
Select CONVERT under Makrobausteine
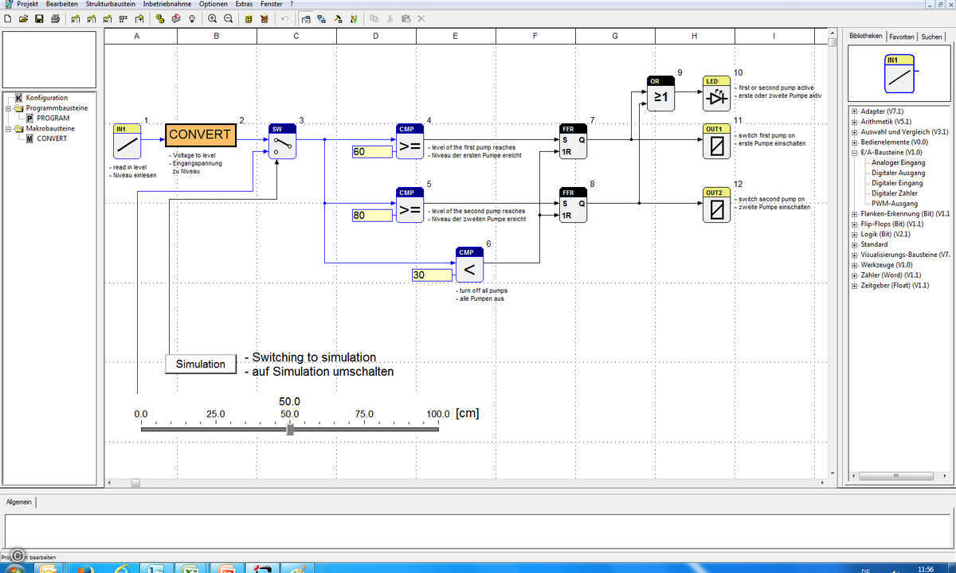pyautogui.click(x=52, y=138)
